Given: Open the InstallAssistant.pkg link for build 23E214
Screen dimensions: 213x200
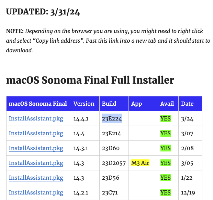Looking at the screenshot, I should click(36, 133).
